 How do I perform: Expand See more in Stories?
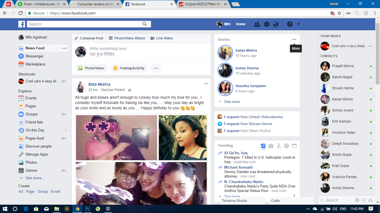232,102
